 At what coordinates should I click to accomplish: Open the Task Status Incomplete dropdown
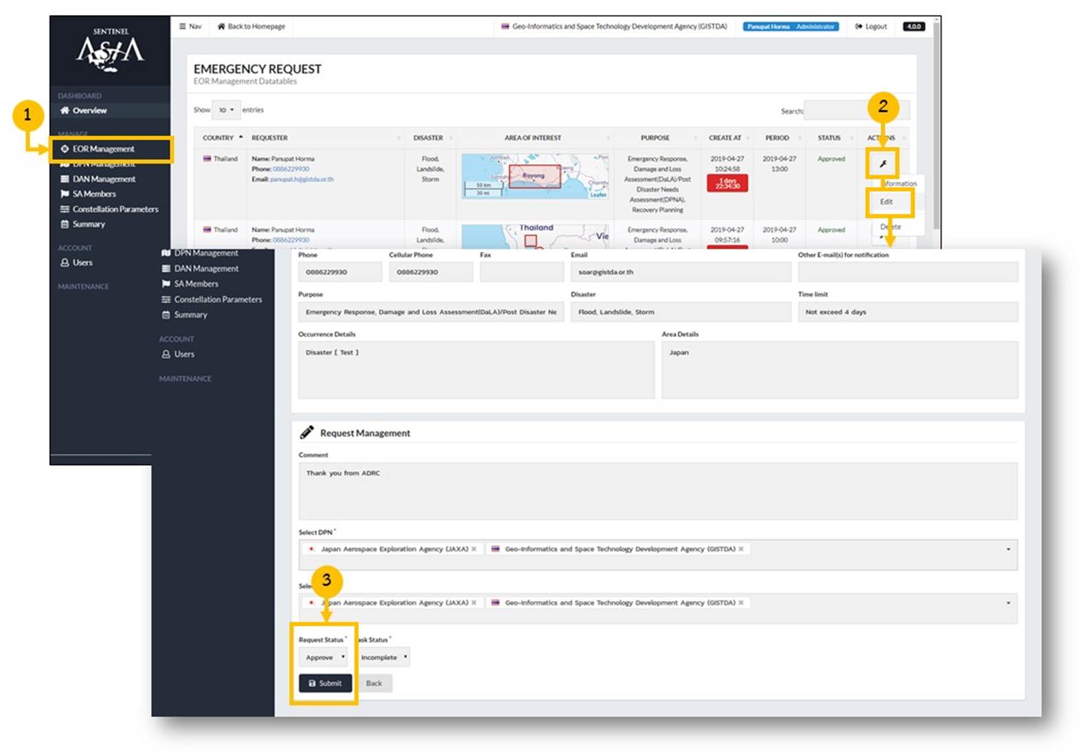coord(383,657)
